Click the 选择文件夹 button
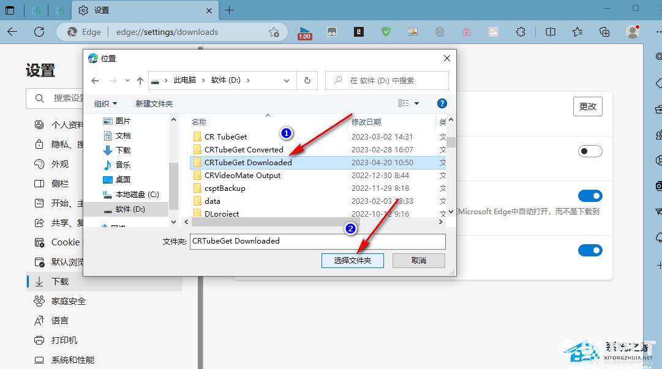 [353, 261]
